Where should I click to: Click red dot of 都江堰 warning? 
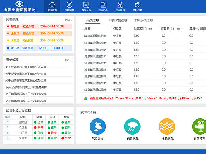point(8,26)
